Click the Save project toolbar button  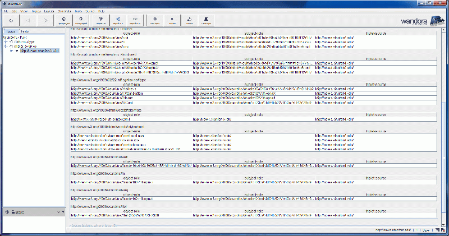click(82, 21)
